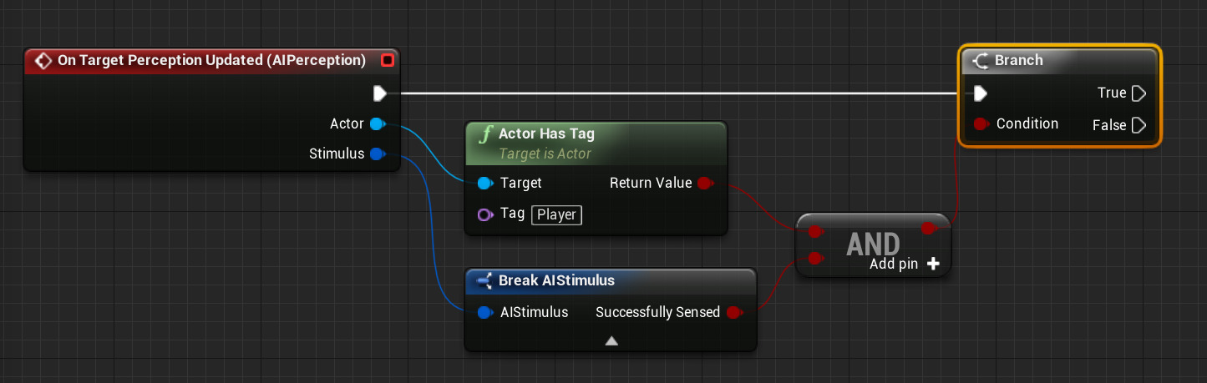
Task: Click the red delegate pin on On Target Perception Updated
Action: [x=387, y=60]
